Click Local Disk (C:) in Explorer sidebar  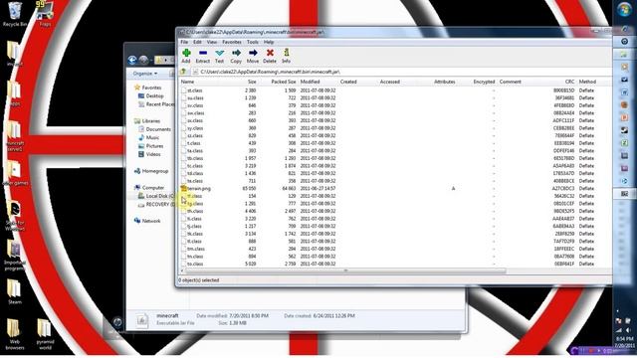point(159,196)
